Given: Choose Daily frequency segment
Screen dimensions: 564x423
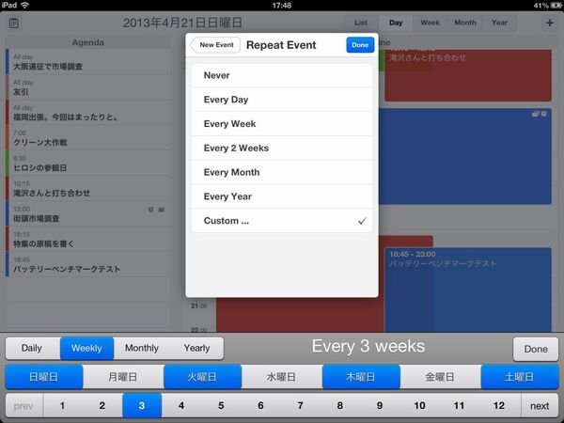Looking at the screenshot, I should pyautogui.click(x=32, y=348).
